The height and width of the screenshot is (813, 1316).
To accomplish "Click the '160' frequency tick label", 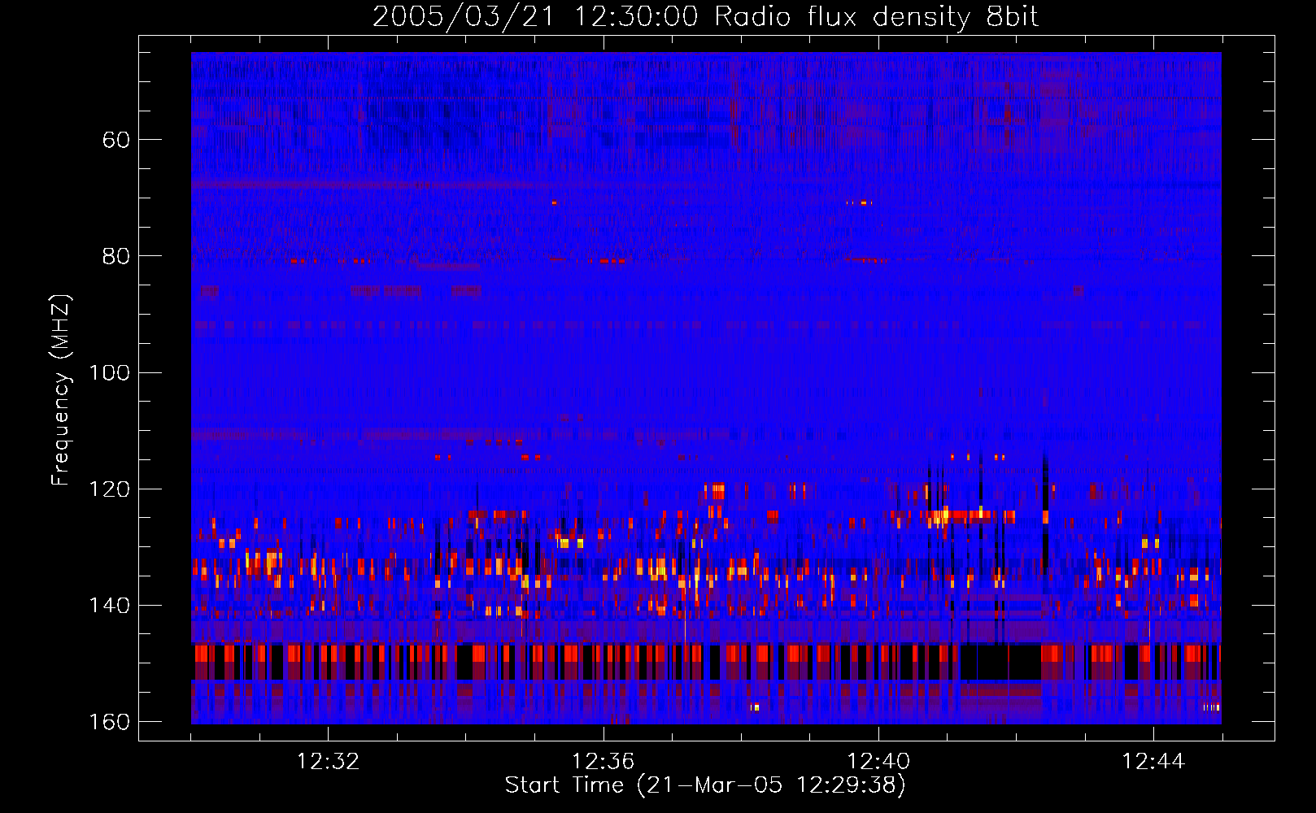I will coord(109,722).
